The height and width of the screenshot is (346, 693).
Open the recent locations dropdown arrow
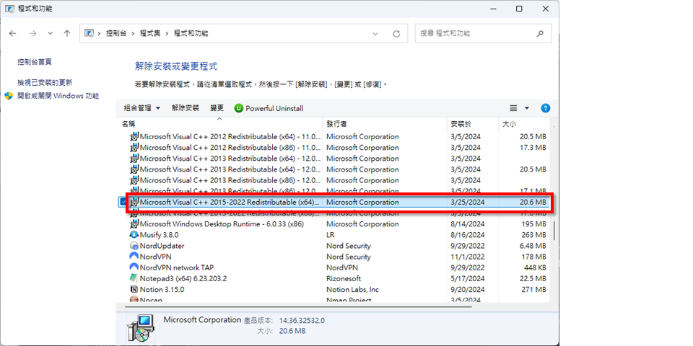pyautogui.click(x=50, y=34)
